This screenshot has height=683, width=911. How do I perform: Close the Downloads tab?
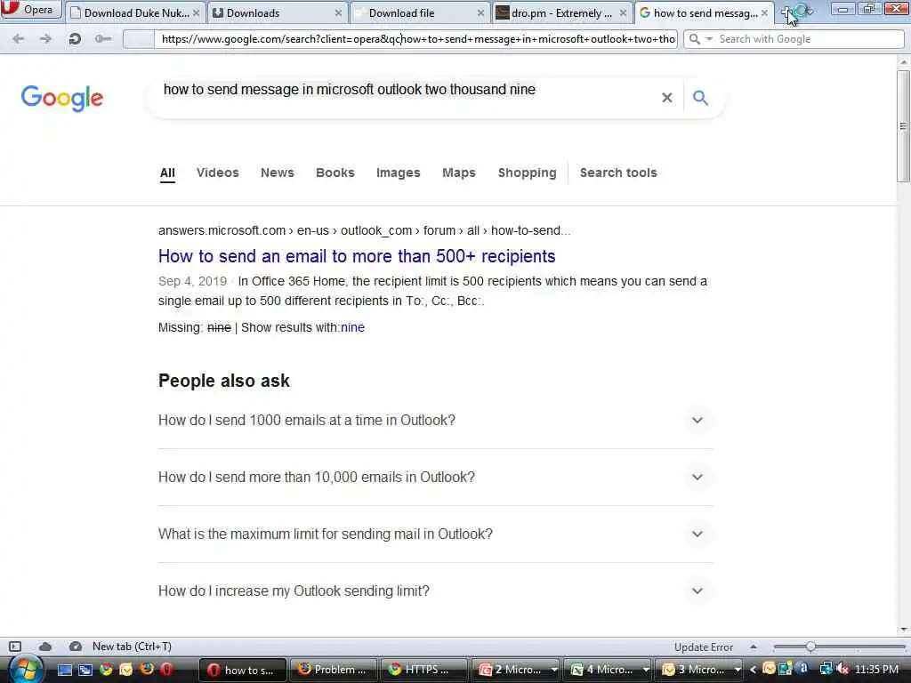pyautogui.click(x=338, y=12)
